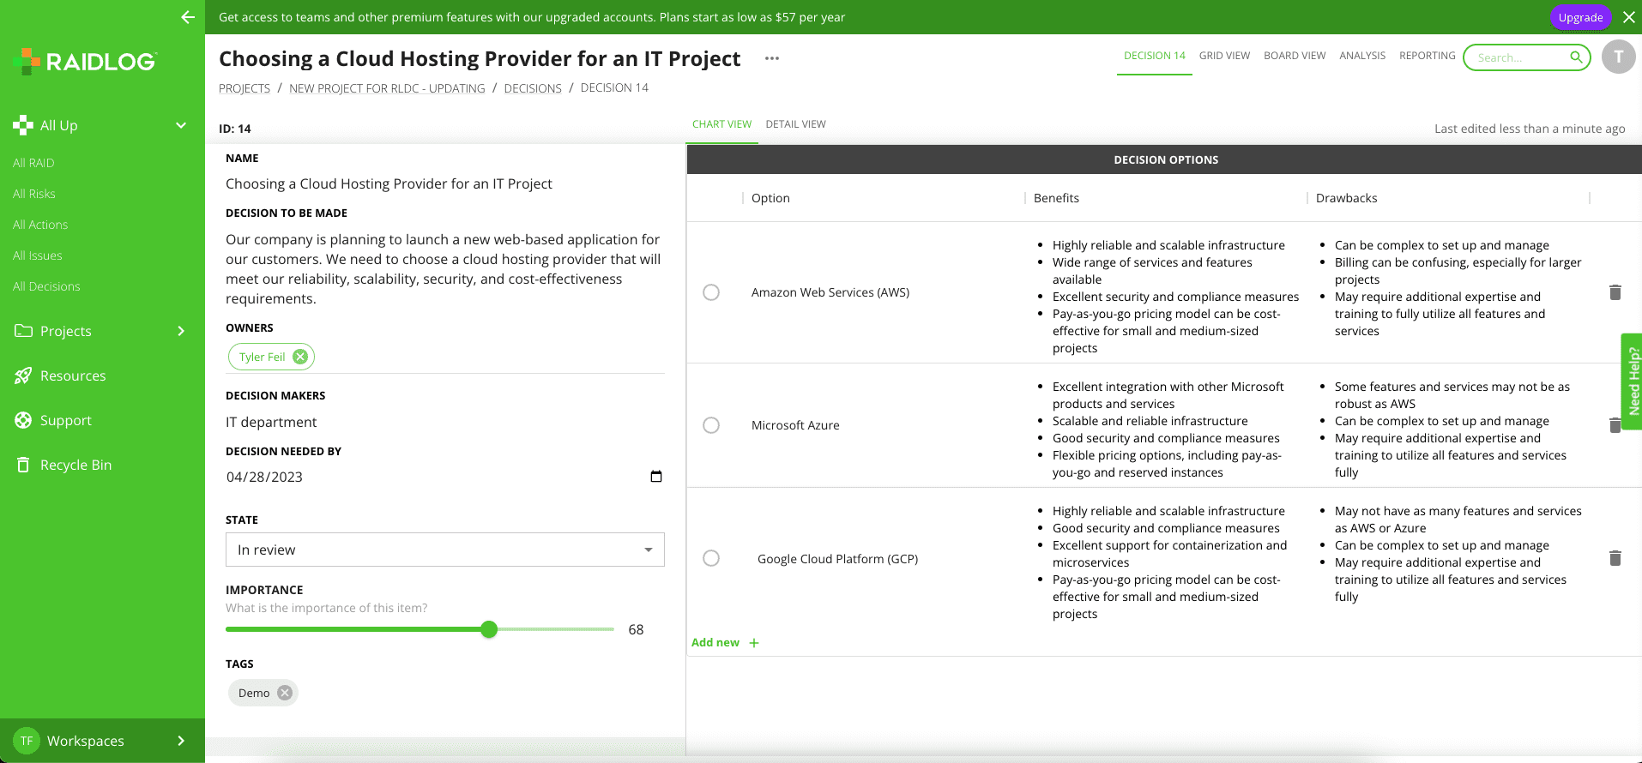The width and height of the screenshot is (1642, 763).
Task: Select Amazon Web Services (AWS) radio button
Action: pyautogui.click(x=711, y=292)
